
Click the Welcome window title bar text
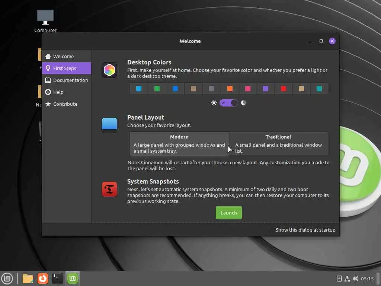pos(190,41)
